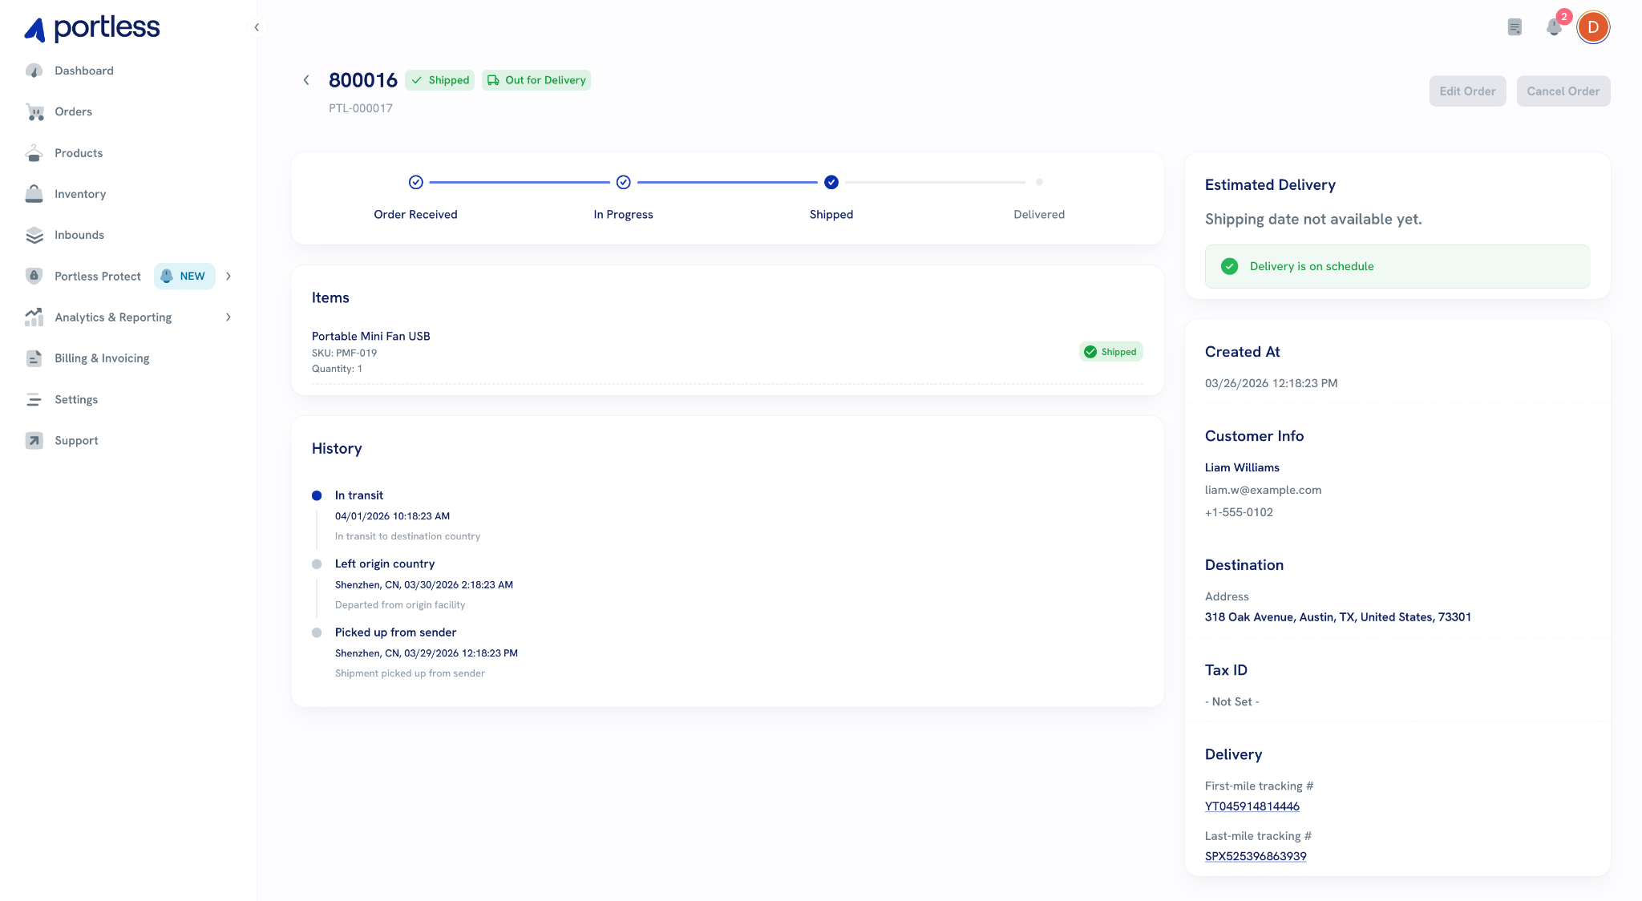Click Delivery is on schedule checkmark icon

coord(1229,266)
